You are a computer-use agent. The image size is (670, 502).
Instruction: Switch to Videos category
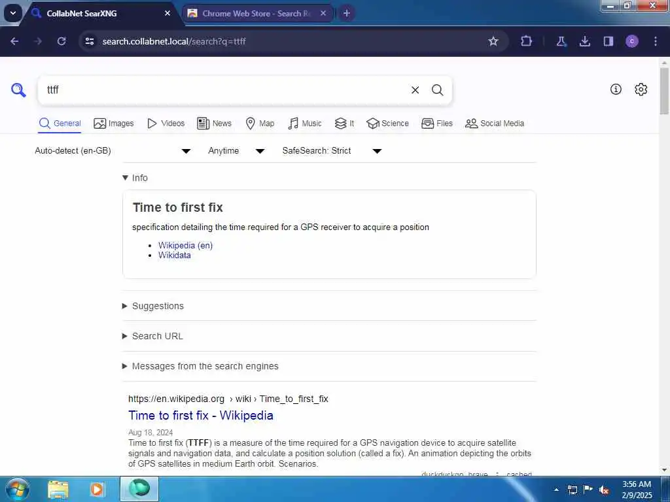[x=166, y=124]
